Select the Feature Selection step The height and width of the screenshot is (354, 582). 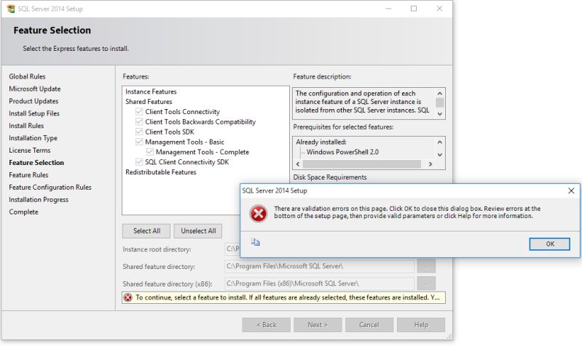pos(36,163)
